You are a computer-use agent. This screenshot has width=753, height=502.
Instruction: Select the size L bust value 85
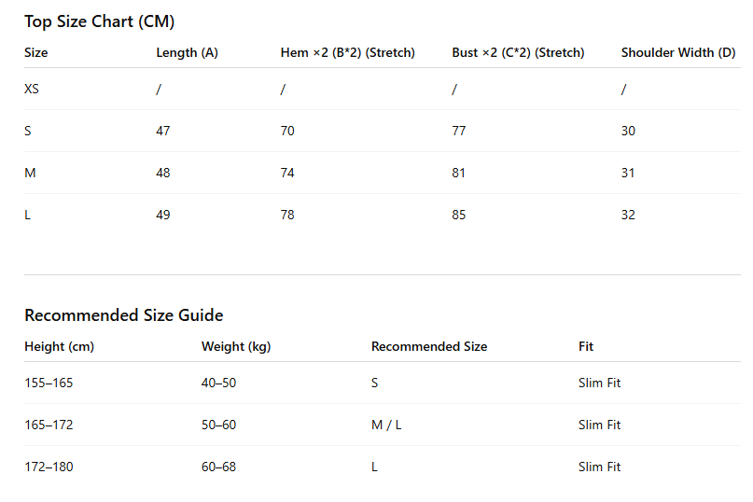pos(459,215)
